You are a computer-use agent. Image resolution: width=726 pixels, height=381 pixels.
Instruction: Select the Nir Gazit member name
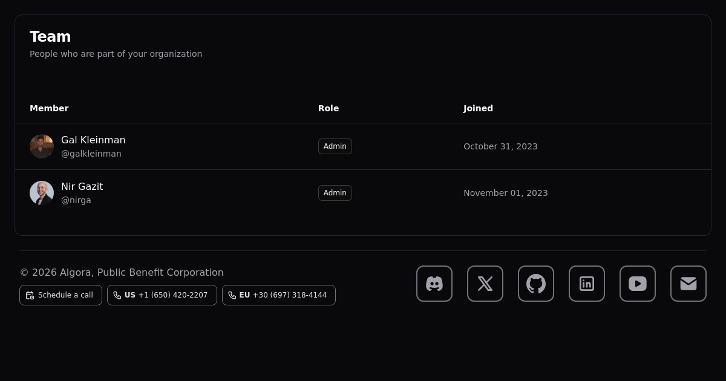pos(82,187)
